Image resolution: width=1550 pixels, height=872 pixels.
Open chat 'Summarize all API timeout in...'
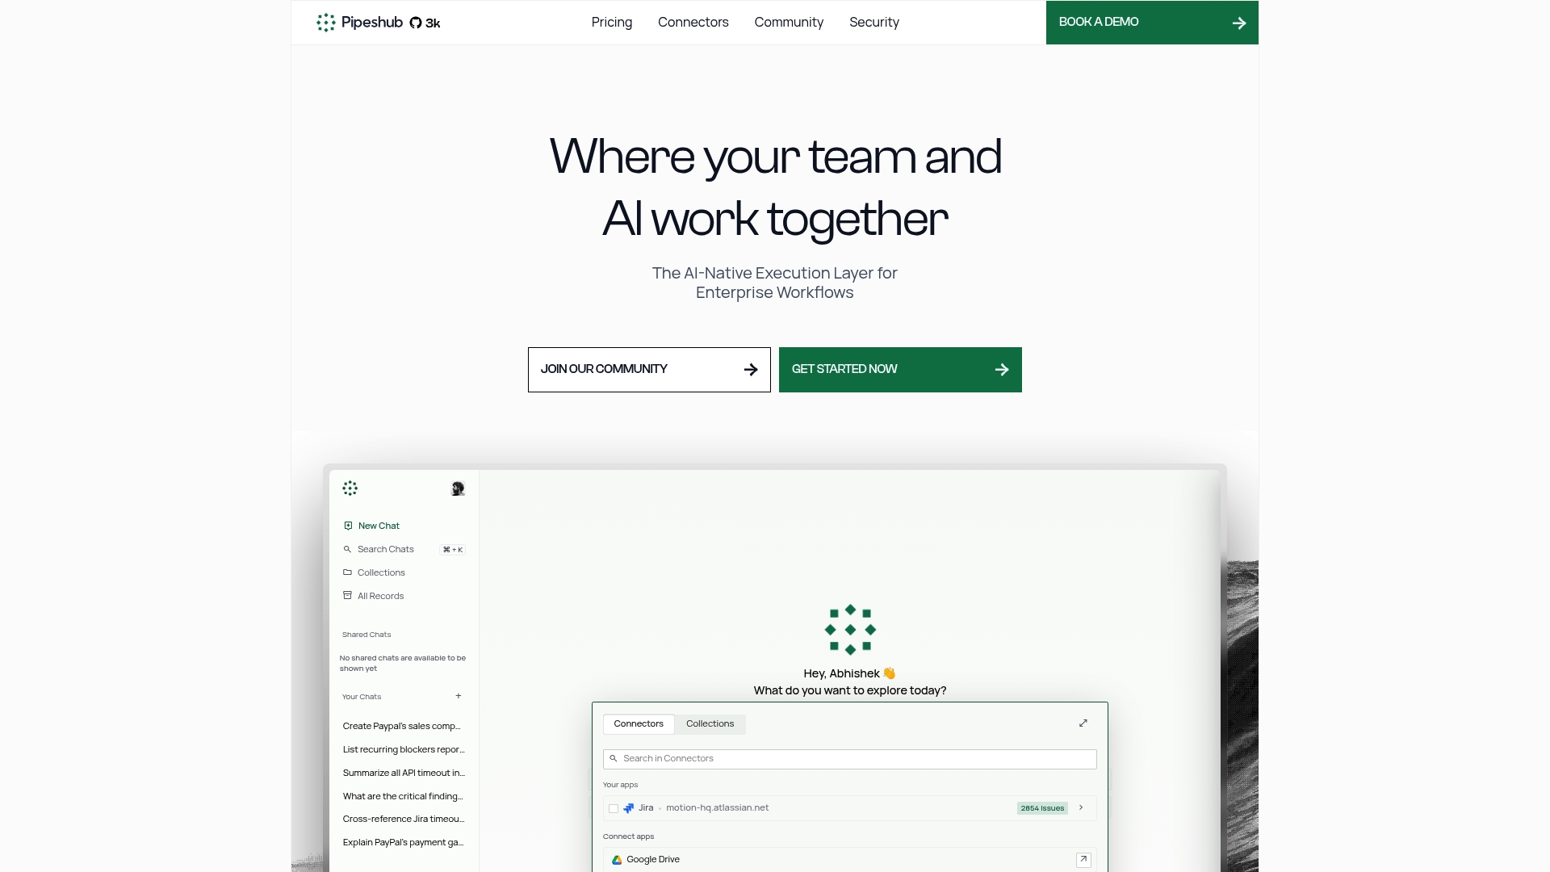pyautogui.click(x=404, y=773)
